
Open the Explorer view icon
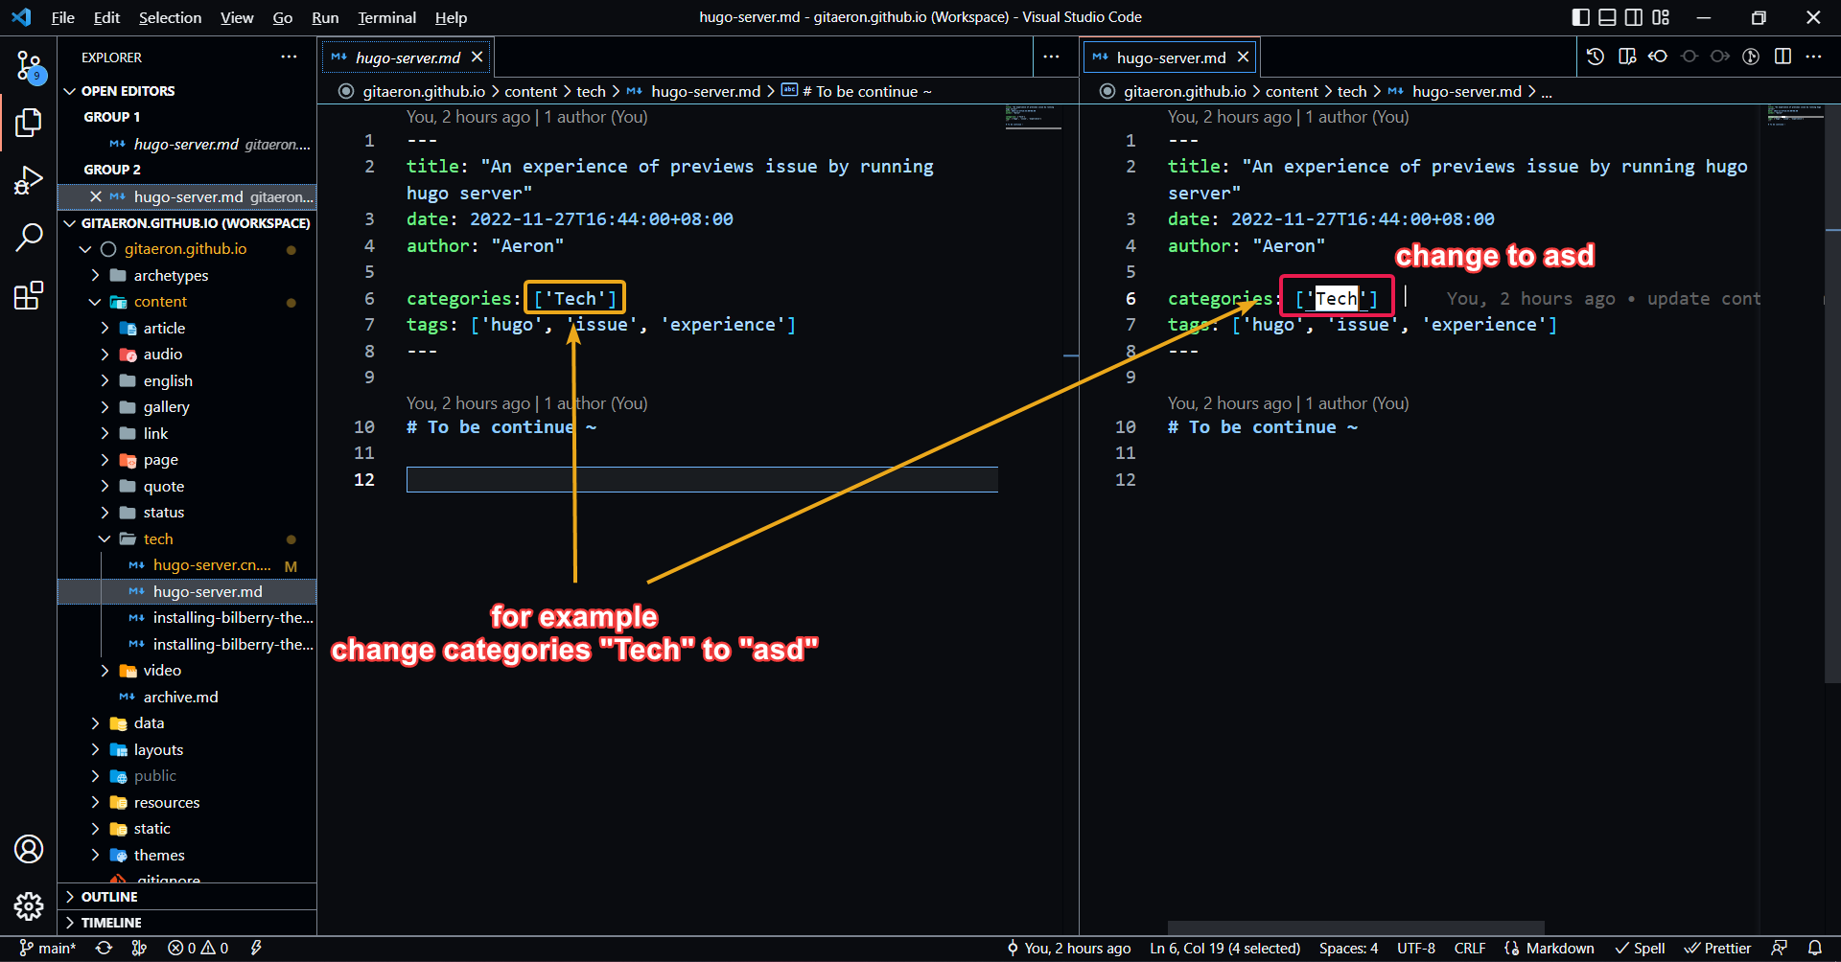[29, 123]
